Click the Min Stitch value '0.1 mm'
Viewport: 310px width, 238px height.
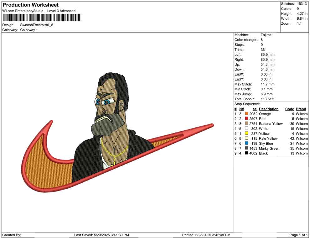point(266,89)
